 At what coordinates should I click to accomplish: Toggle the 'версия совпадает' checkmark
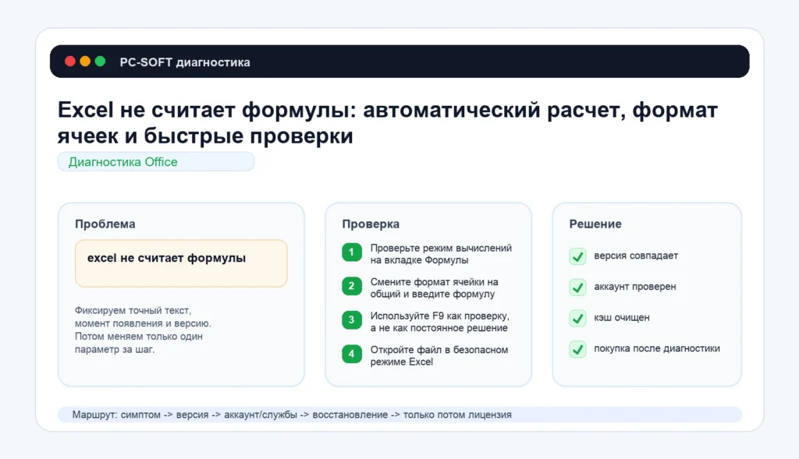578,256
